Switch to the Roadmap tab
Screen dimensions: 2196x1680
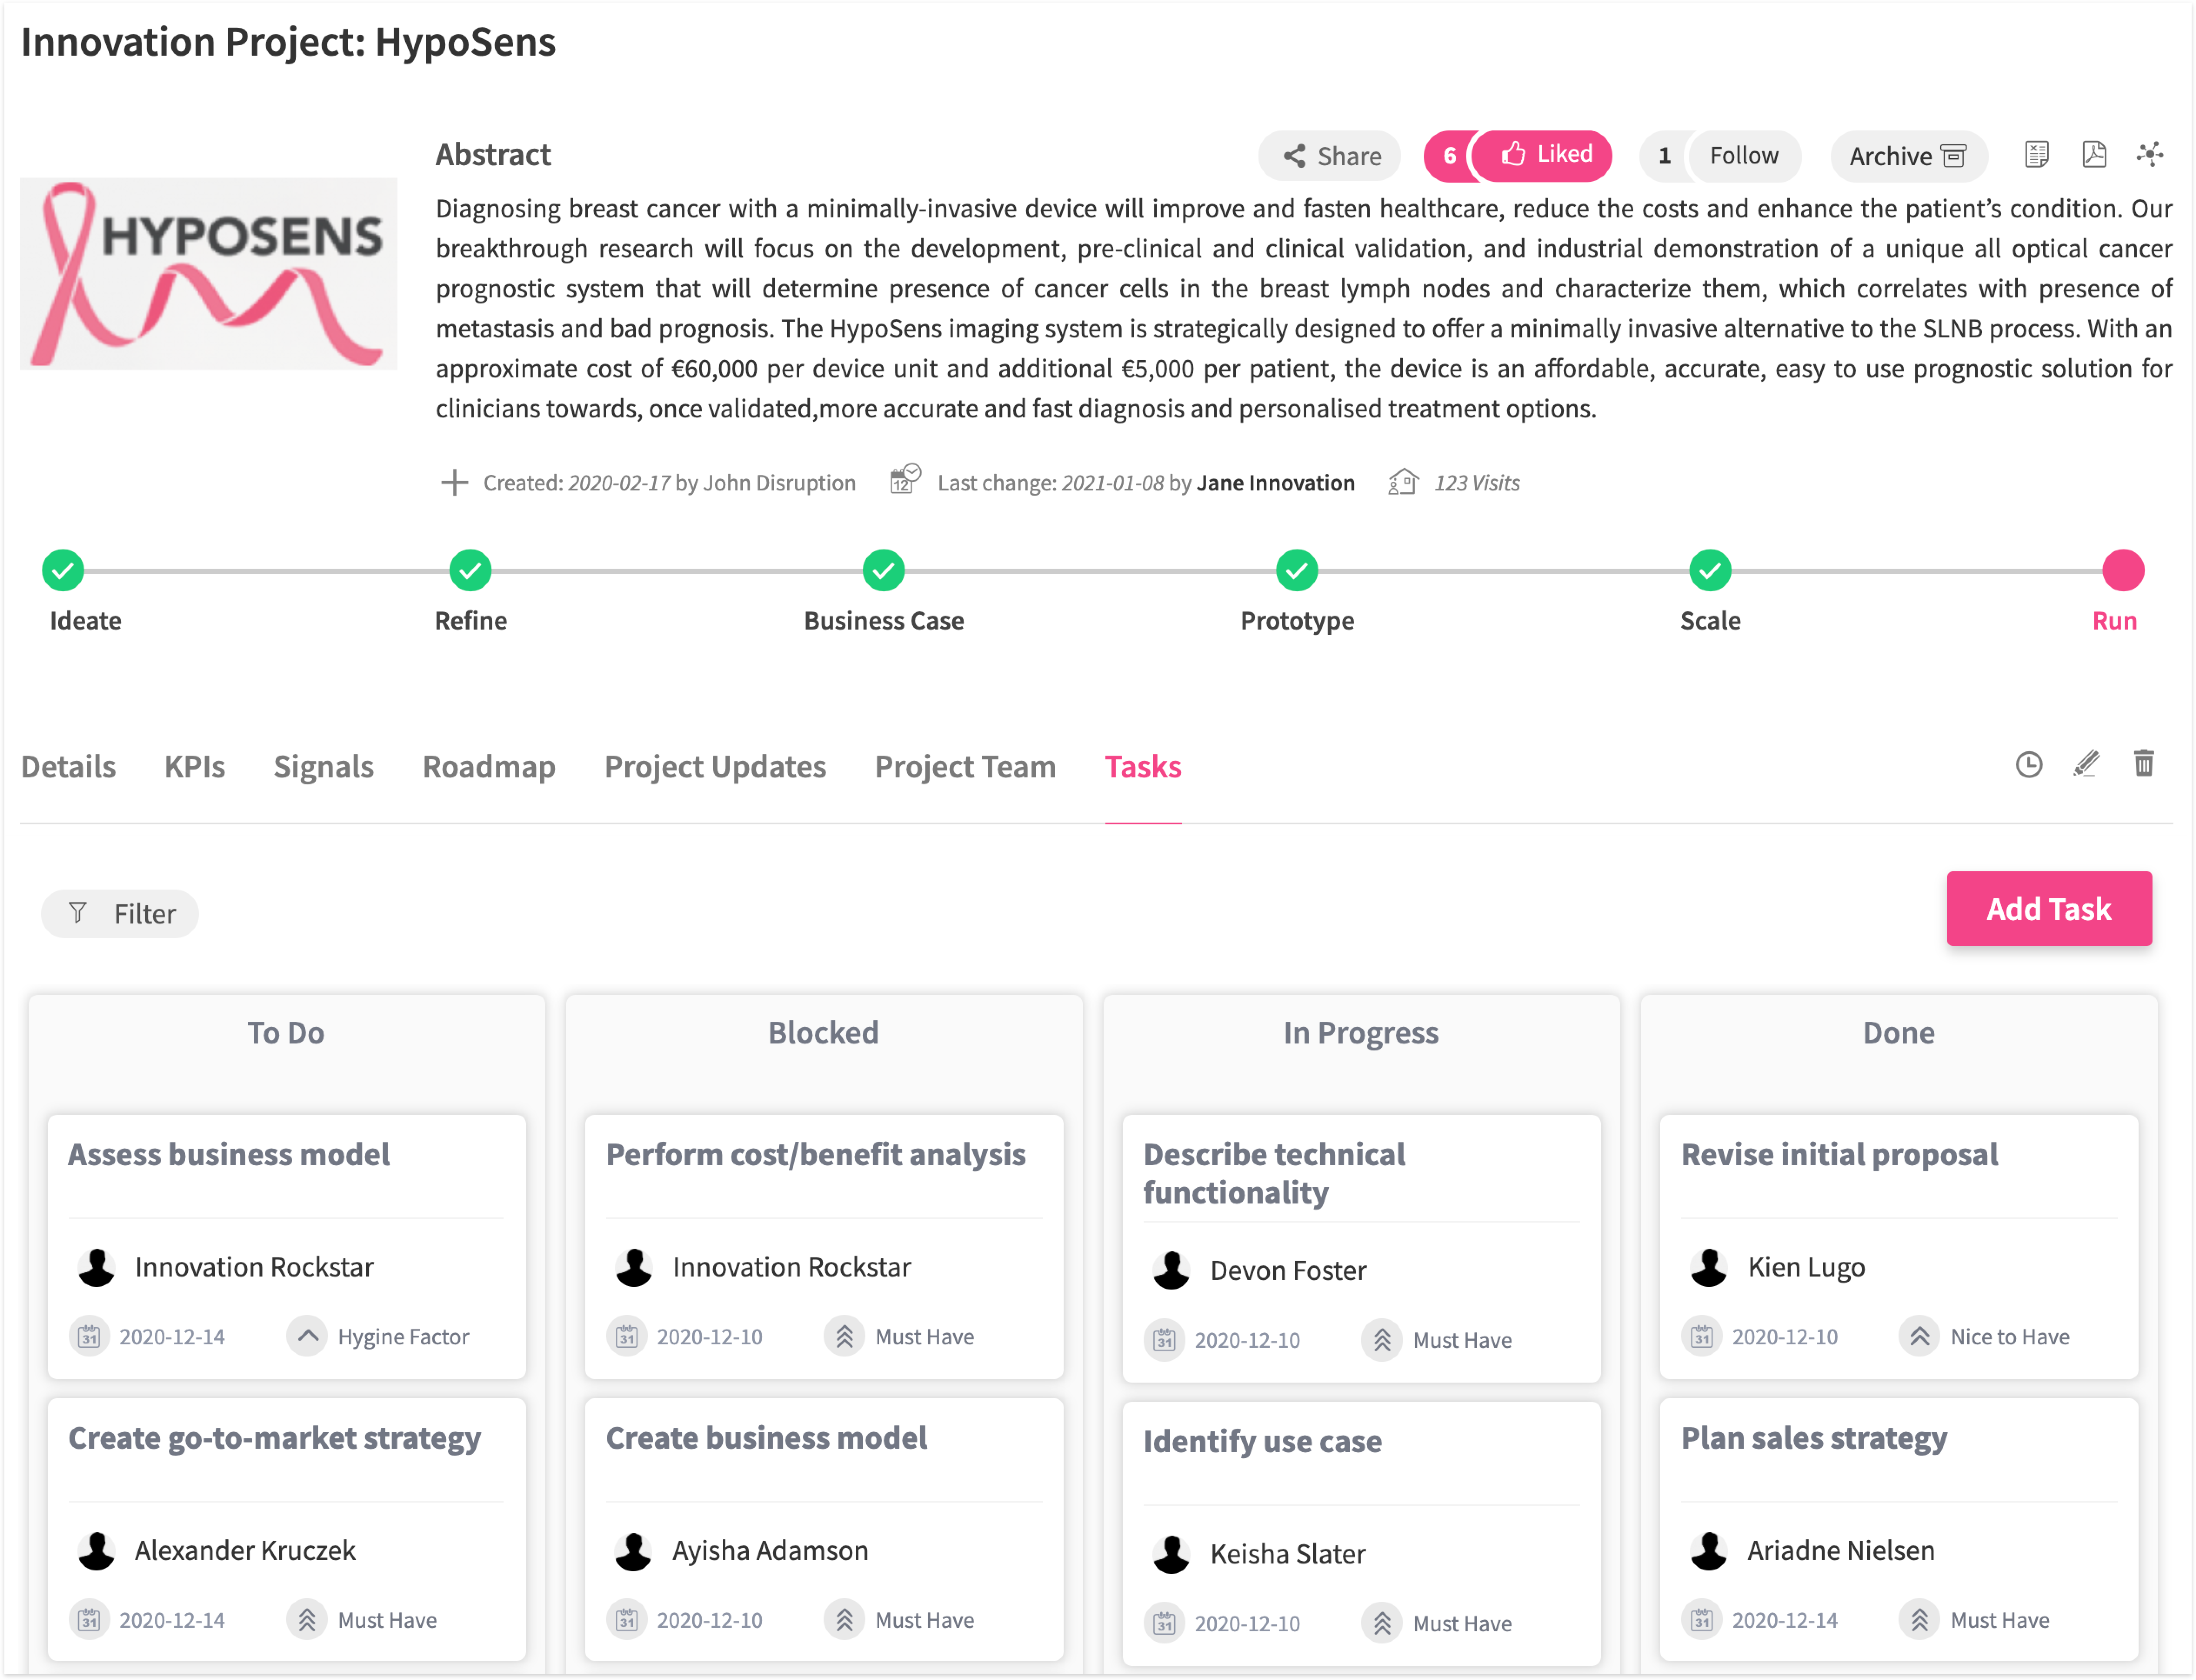point(489,767)
